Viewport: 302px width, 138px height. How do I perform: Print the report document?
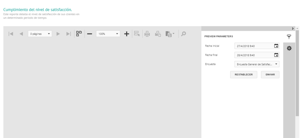click(x=147, y=34)
